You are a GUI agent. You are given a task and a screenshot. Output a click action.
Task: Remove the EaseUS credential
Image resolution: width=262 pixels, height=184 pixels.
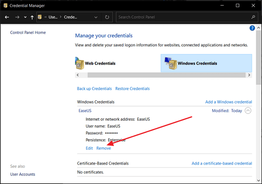(x=103, y=148)
